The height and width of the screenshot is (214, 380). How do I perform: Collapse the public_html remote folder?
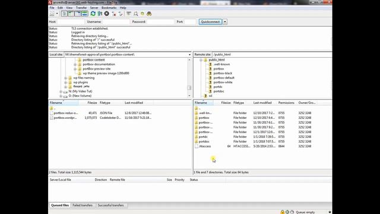[x=201, y=60]
